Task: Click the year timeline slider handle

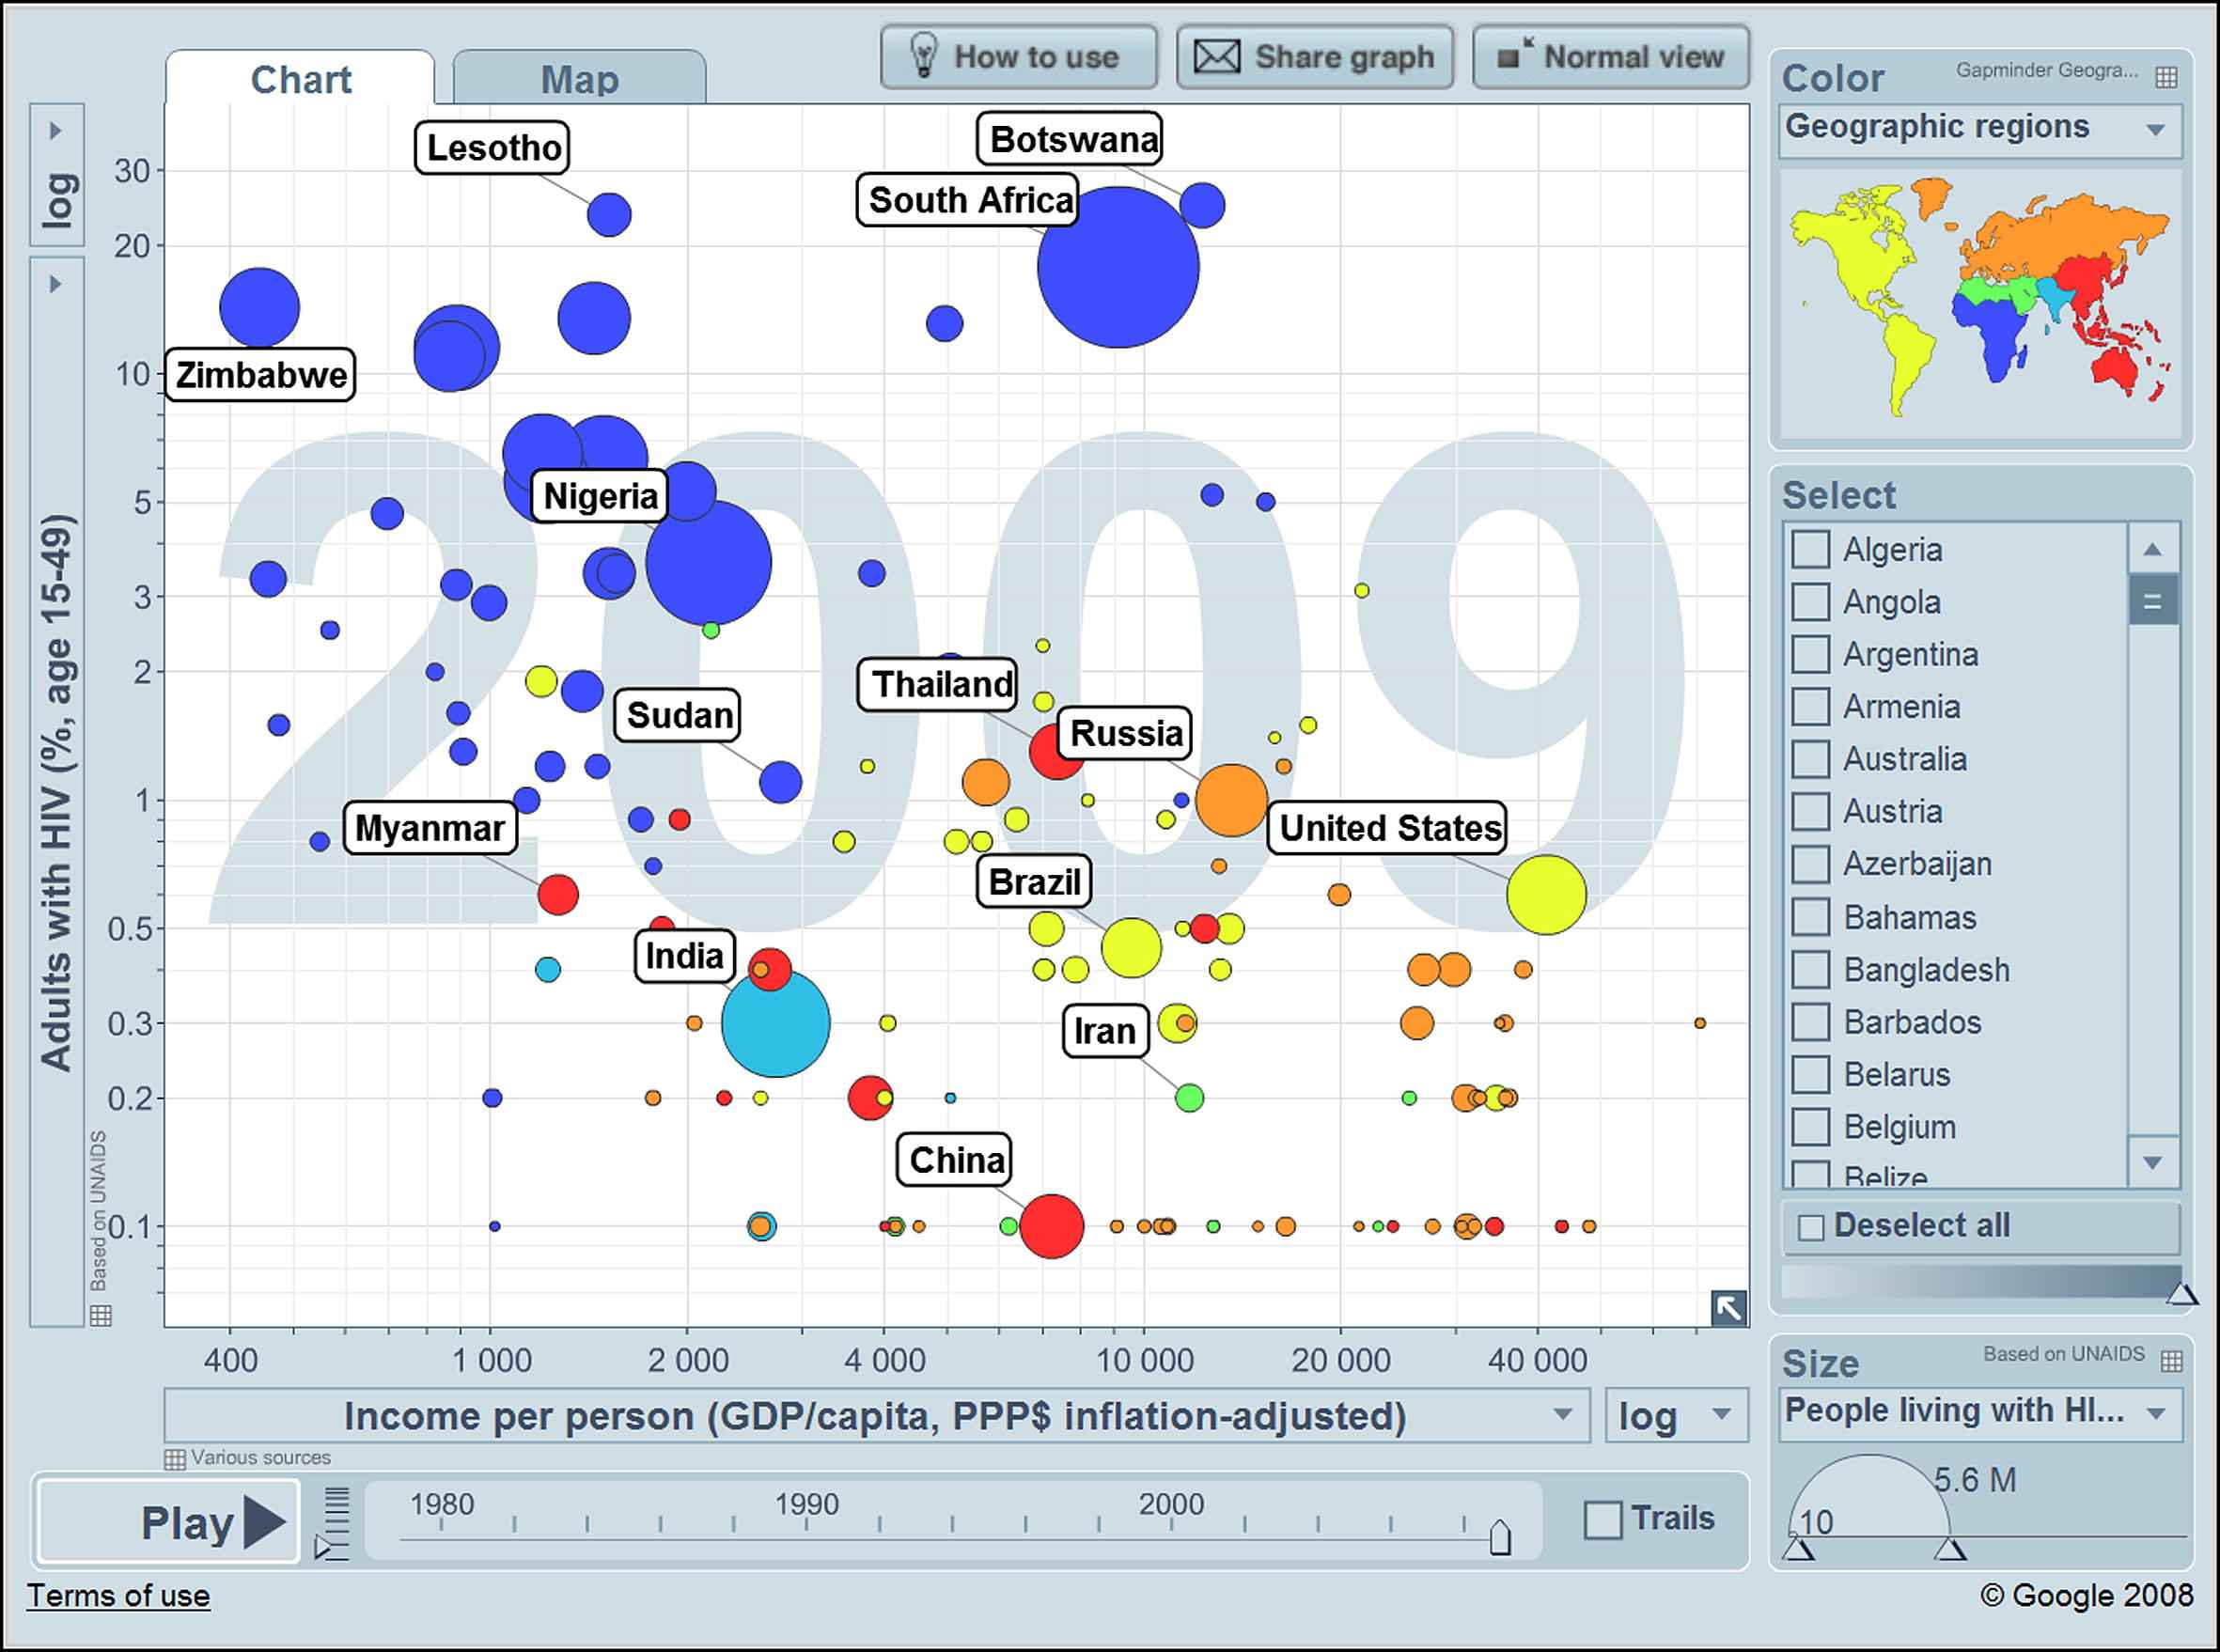Action: (x=1499, y=1538)
